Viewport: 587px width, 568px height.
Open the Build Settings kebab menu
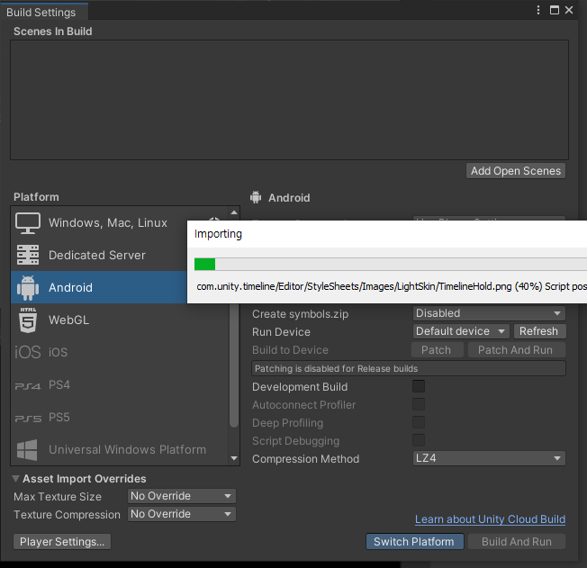pyautogui.click(x=538, y=10)
